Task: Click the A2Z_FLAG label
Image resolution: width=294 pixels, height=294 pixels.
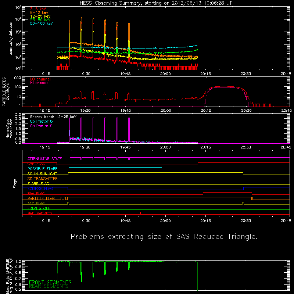Action: click(x=36, y=203)
